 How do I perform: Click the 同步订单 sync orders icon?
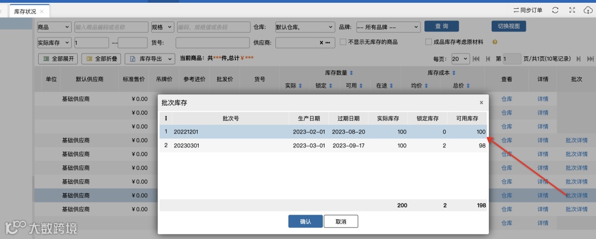[x=528, y=10]
